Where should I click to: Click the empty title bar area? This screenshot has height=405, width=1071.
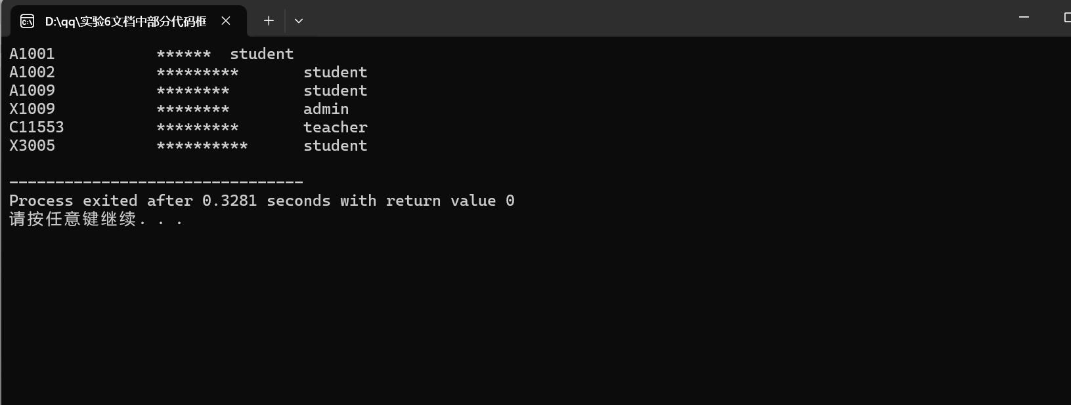pos(657,18)
